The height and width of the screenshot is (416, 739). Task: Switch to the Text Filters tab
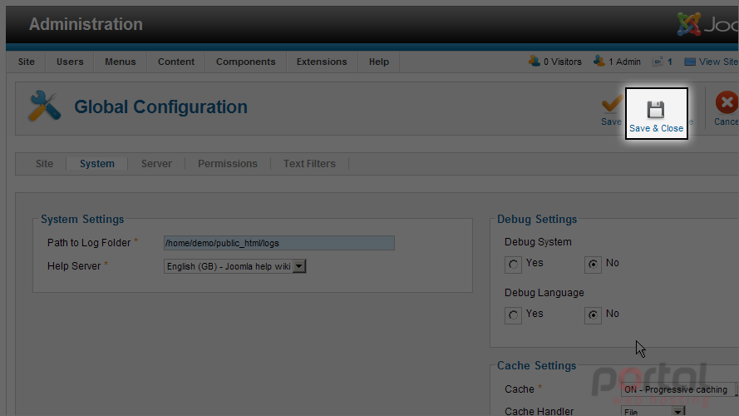[x=309, y=164]
